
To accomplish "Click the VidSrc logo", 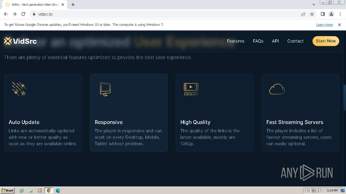I will [x=21, y=41].
